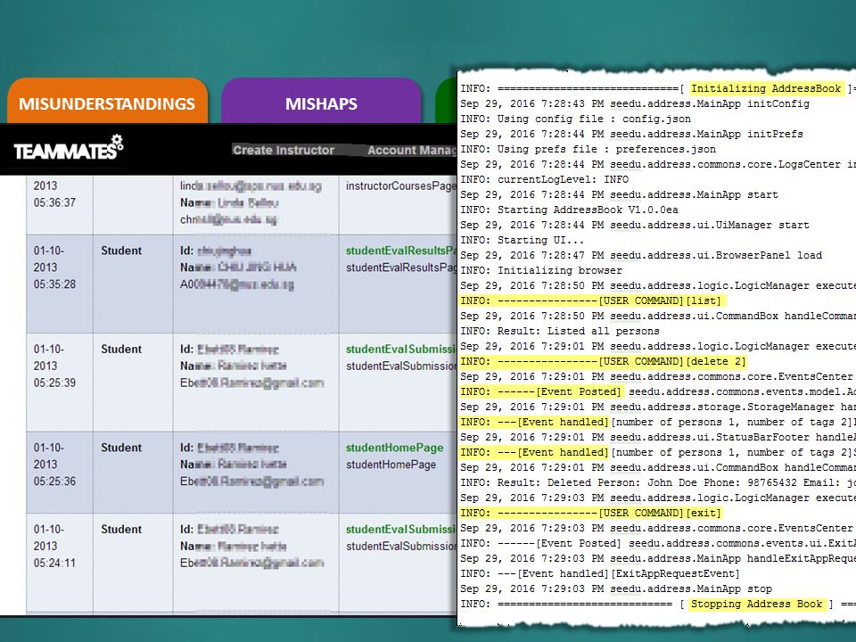Image resolution: width=856 pixels, height=642 pixels.
Task: Click the 'currentLogLevel: INFO' log line
Action: click(x=544, y=179)
